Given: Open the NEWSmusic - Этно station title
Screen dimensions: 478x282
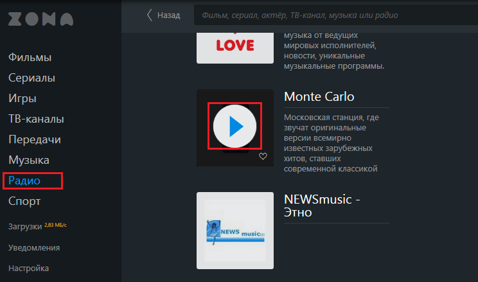Looking at the screenshot, I should tap(322, 206).
